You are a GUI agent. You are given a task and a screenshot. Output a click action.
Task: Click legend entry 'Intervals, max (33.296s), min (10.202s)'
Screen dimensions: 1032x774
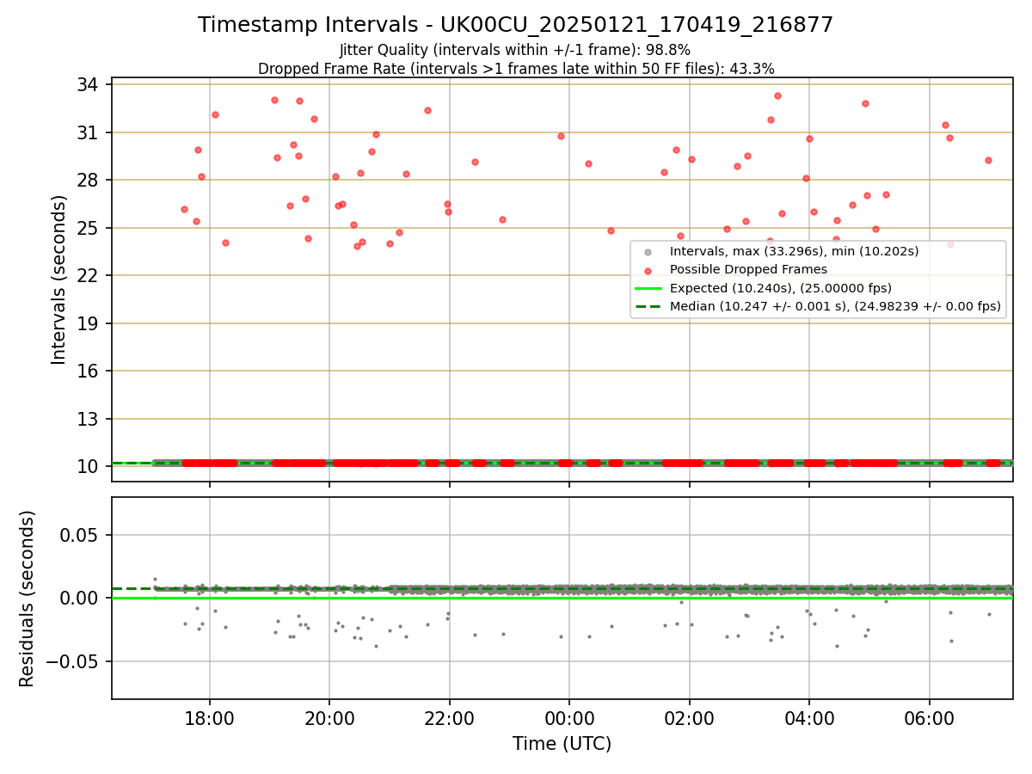click(794, 251)
